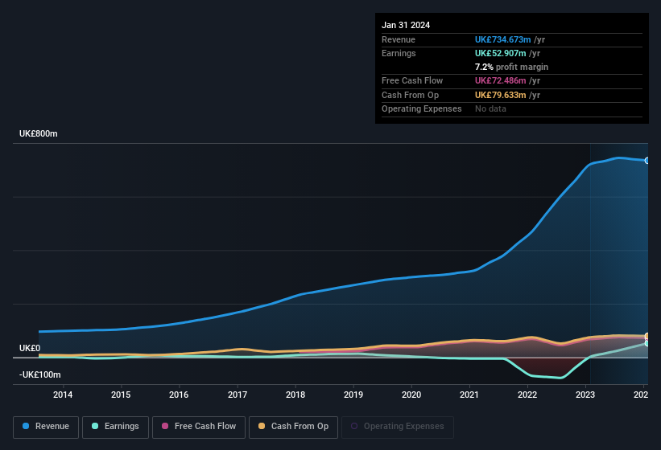Image resolution: width=661 pixels, height=450 pixels.
Task: Click the Operating Expenses tooltip label
Action: (x=422, y=109)
